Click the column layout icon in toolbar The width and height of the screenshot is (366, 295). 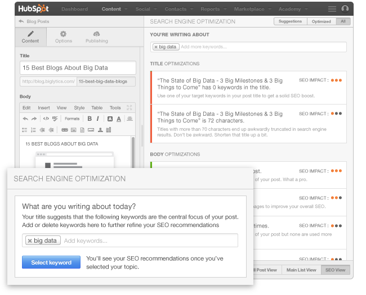[109, 130]
